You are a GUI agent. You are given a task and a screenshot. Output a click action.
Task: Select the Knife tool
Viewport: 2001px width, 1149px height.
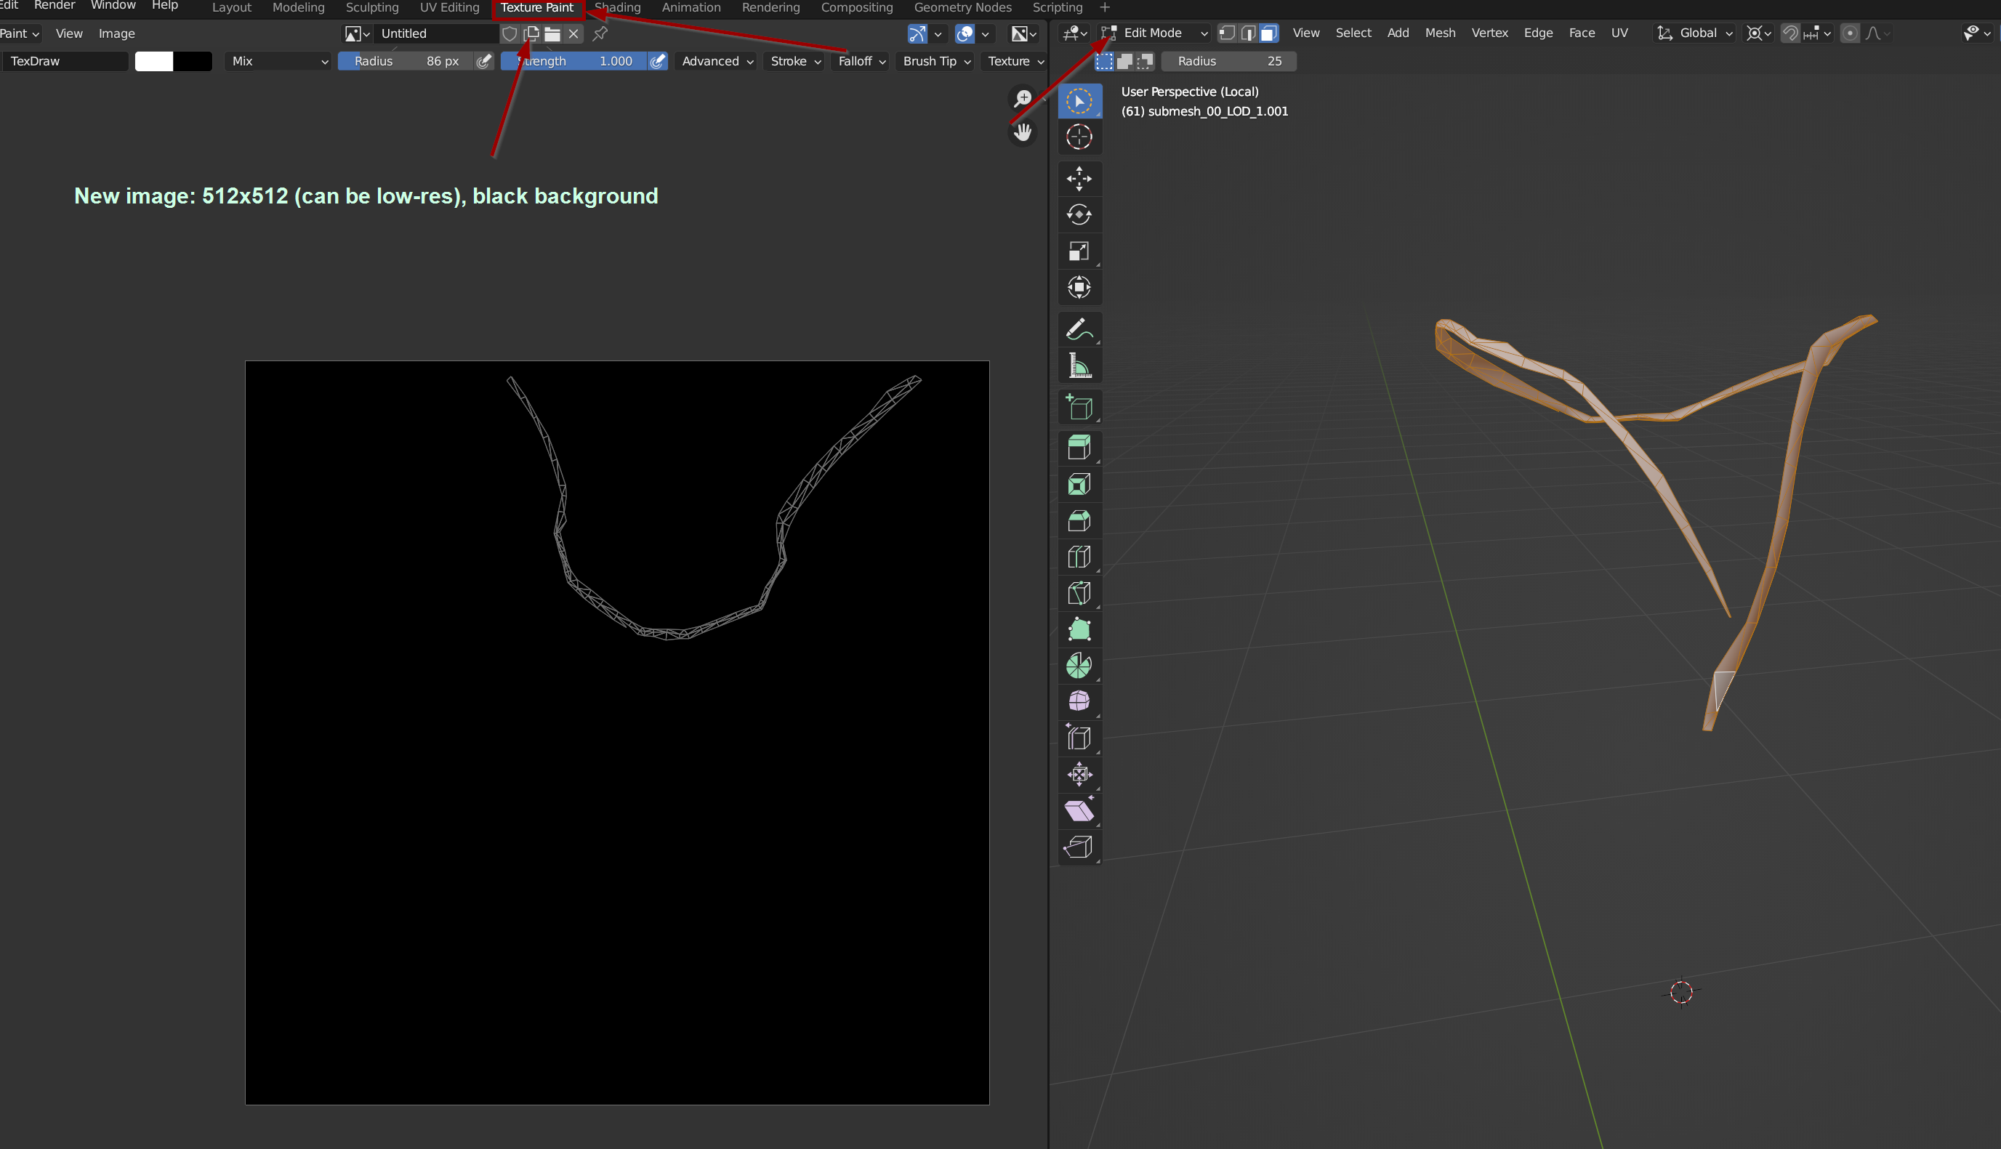point(1079,594)
